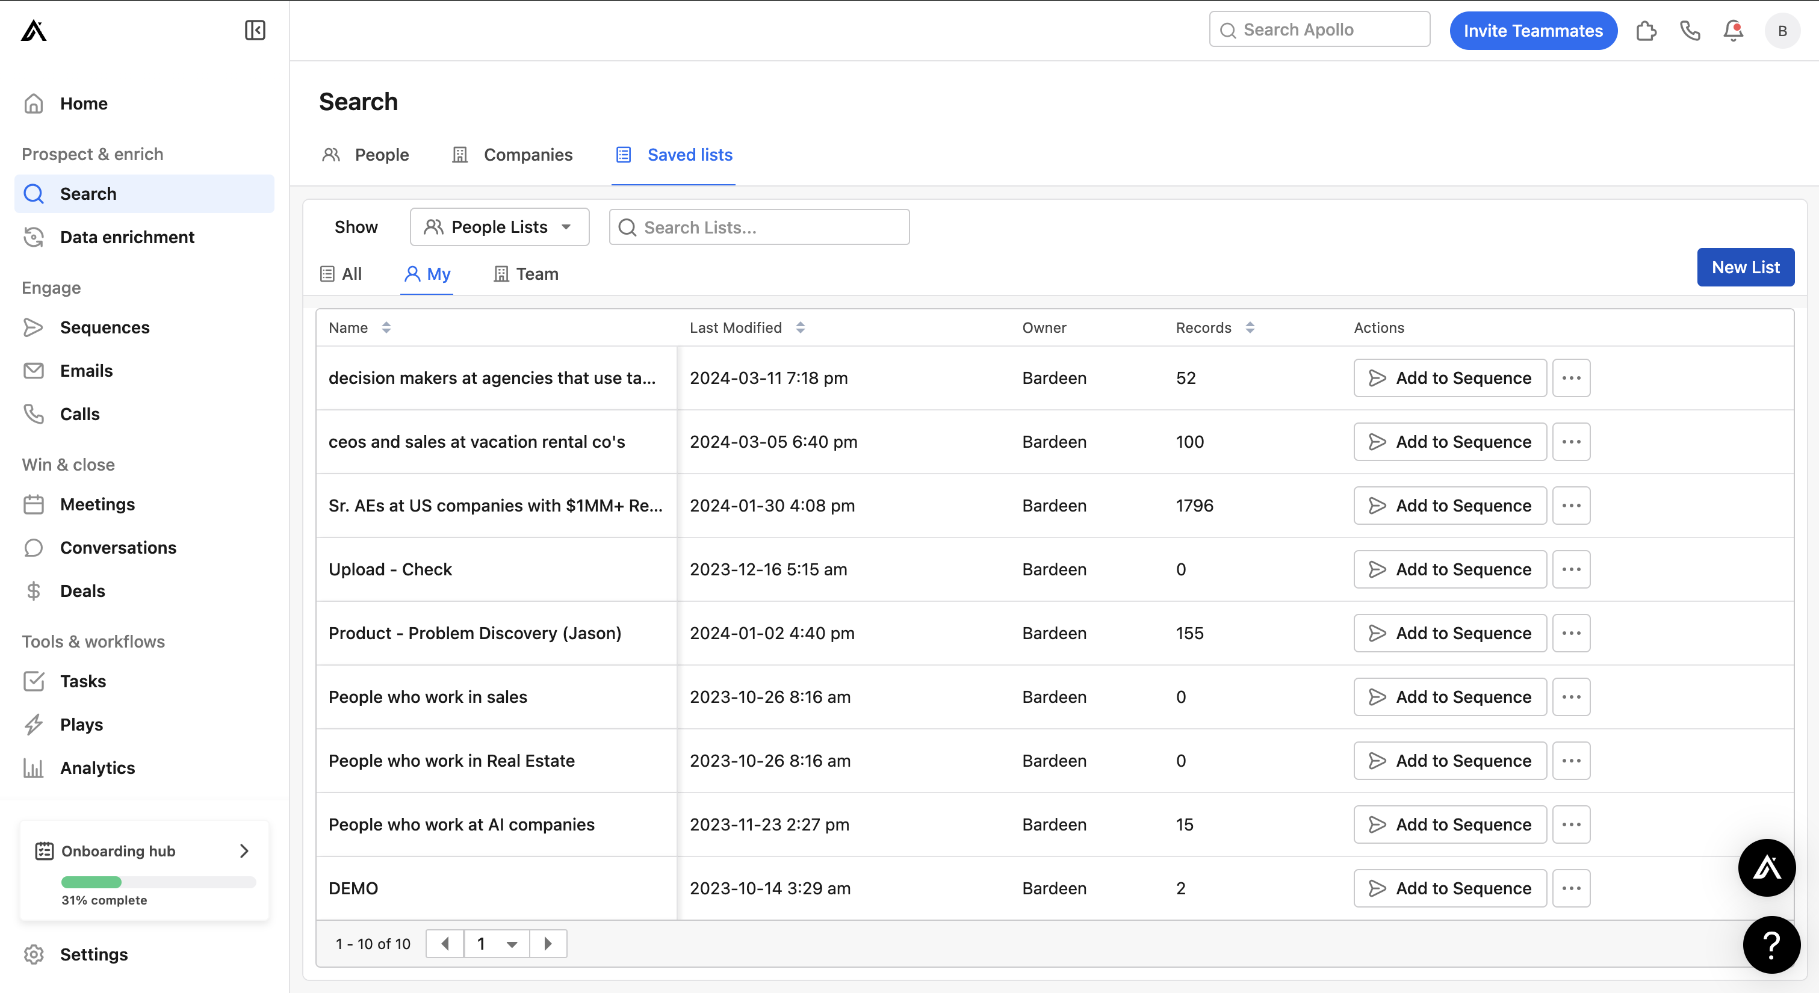Image resolution: width=1819 pixels, height=993 pixels.
Task: Open the People Lists dropdown
Action: (x=499, y=227)
